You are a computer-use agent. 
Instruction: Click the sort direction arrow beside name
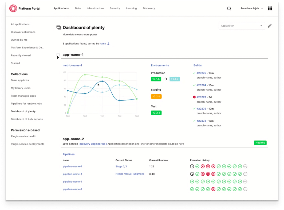pyautogui.click(x=108, y=44)
